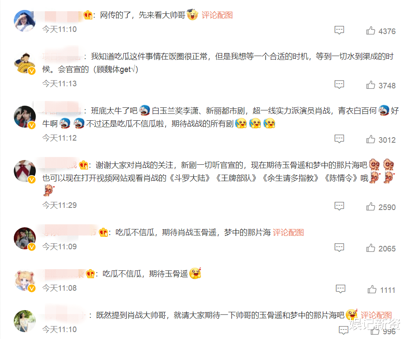Like the comment with 2590 likes

[x=370, y=207]
